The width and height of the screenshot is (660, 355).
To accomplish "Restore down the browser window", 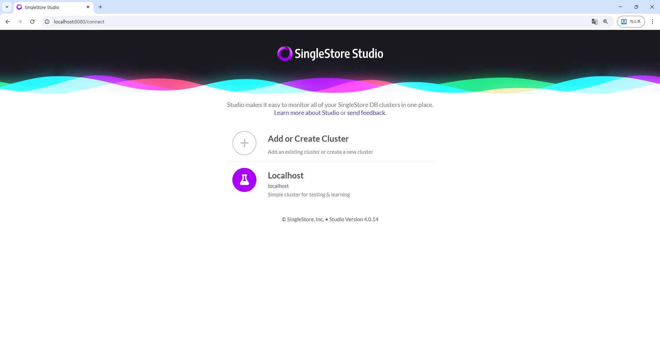I will click(x=636, y=7).
